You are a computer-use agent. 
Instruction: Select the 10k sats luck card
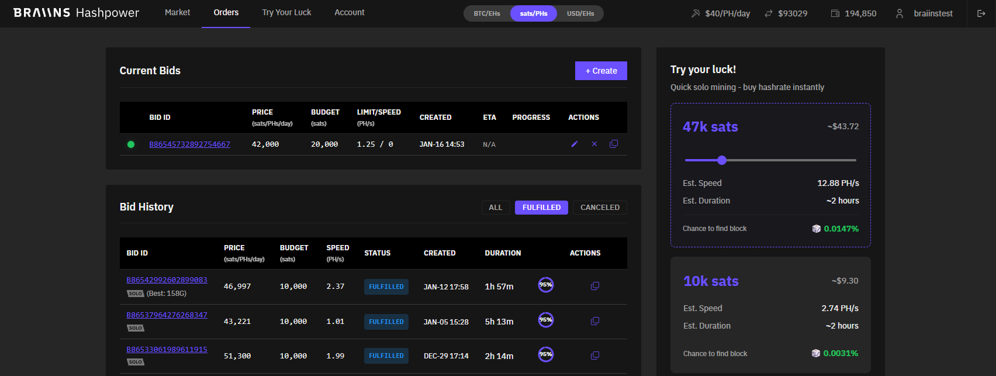pyautogui.click(x=770, y=315)
